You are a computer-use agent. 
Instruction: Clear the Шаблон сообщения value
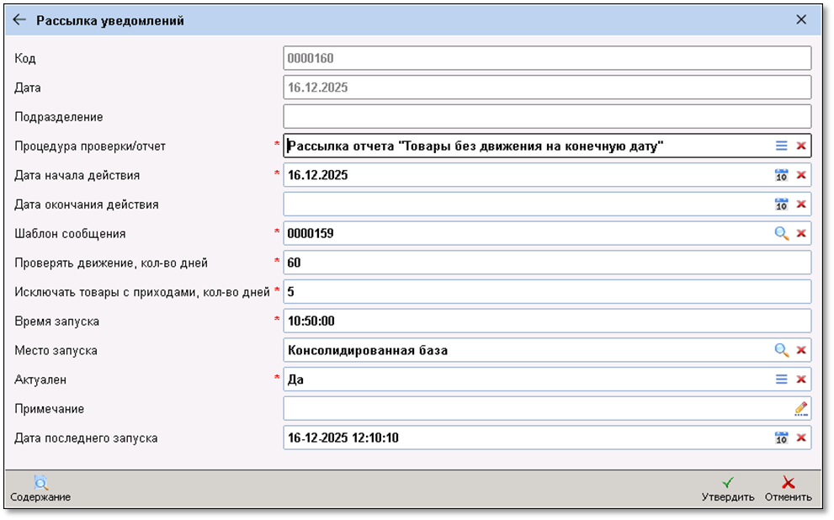(x=801, y=233)
